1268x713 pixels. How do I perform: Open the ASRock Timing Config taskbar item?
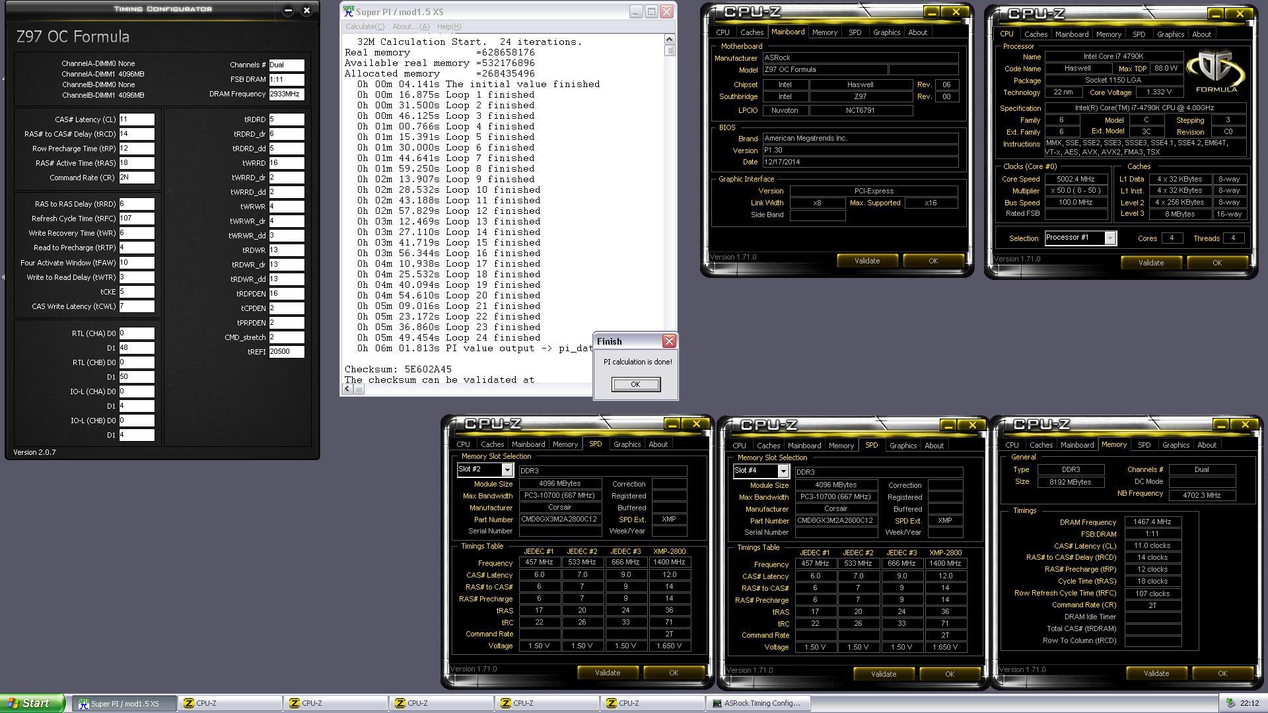pyautogui.click(x=757, y=703)
